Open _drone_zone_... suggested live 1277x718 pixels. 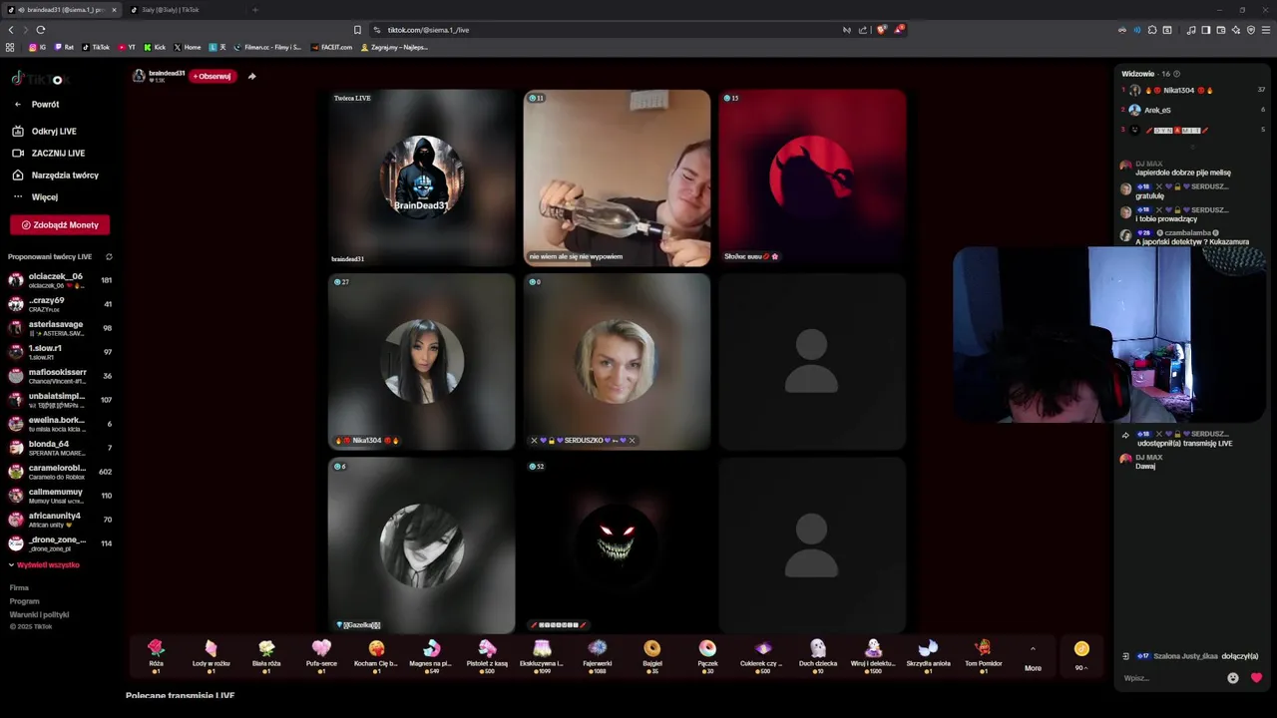60,543
